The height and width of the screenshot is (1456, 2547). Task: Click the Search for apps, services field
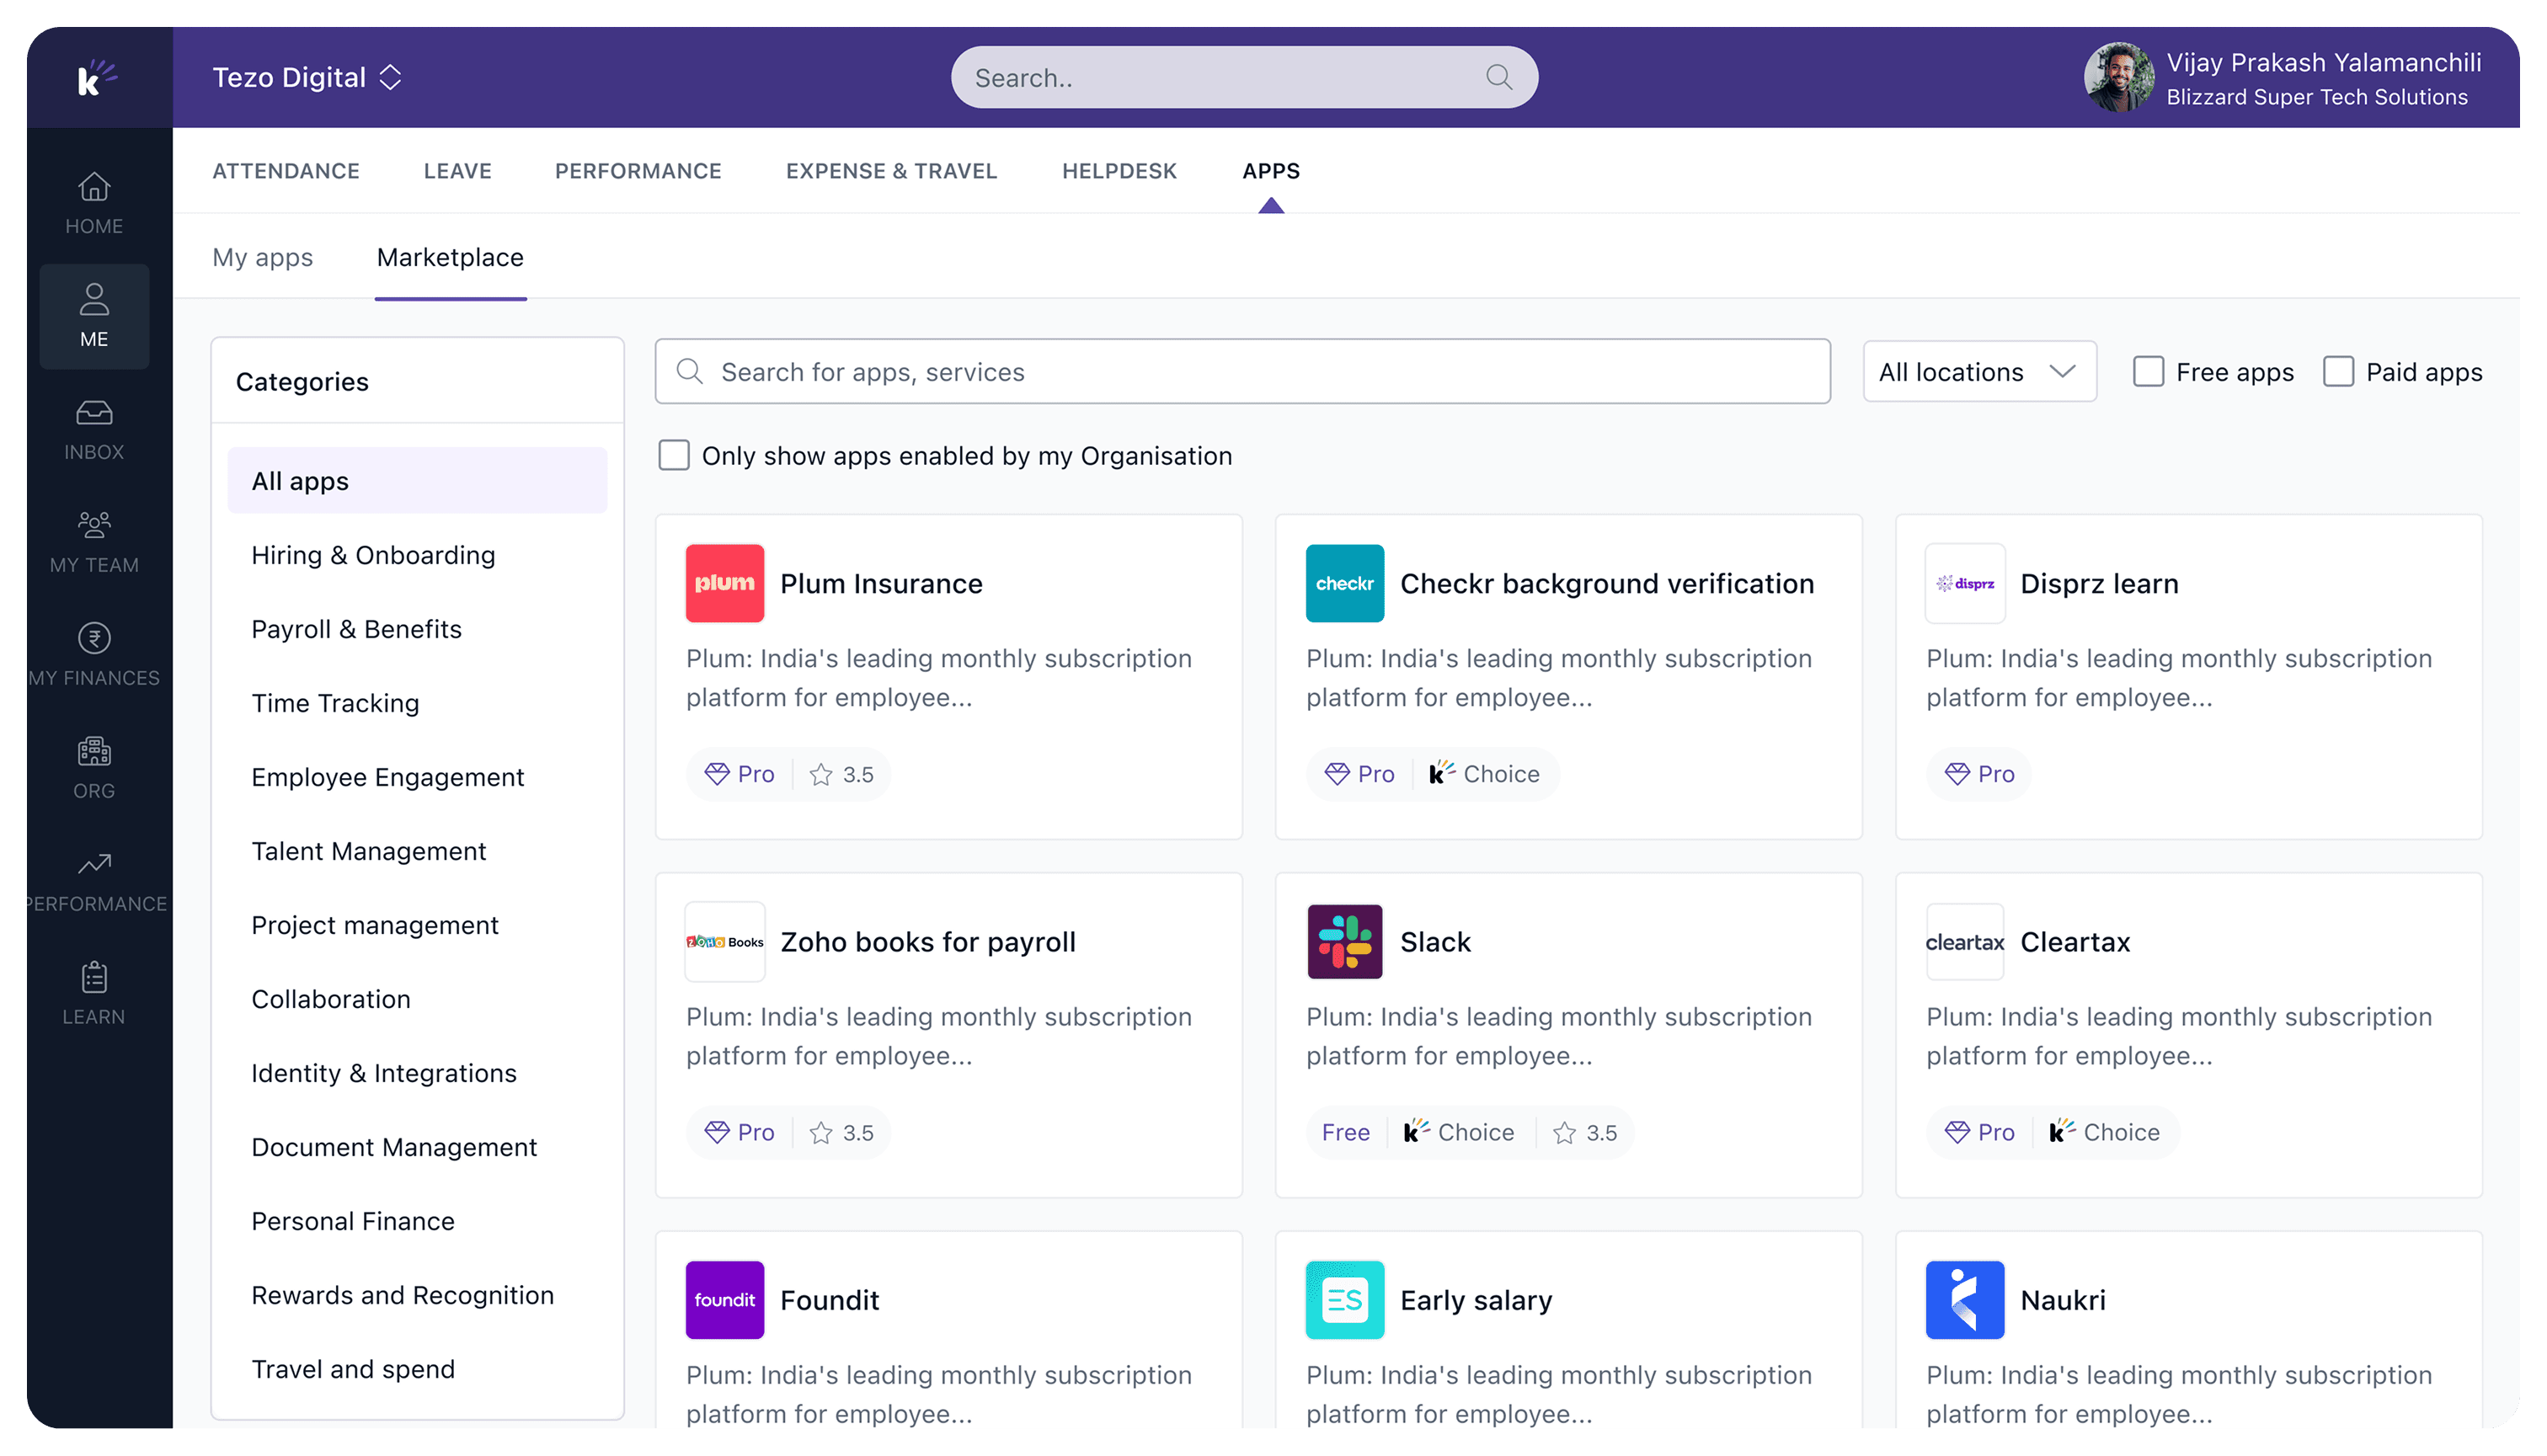1242,372
